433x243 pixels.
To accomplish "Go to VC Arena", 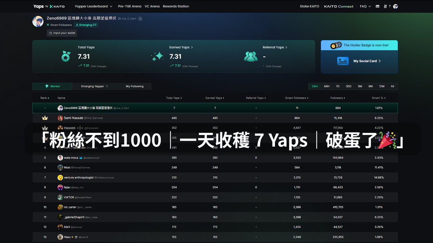I will pos(152,6).
